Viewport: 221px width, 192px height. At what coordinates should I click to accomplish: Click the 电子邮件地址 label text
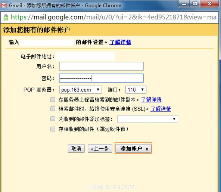pyautogui.click(x=37, y=56)
